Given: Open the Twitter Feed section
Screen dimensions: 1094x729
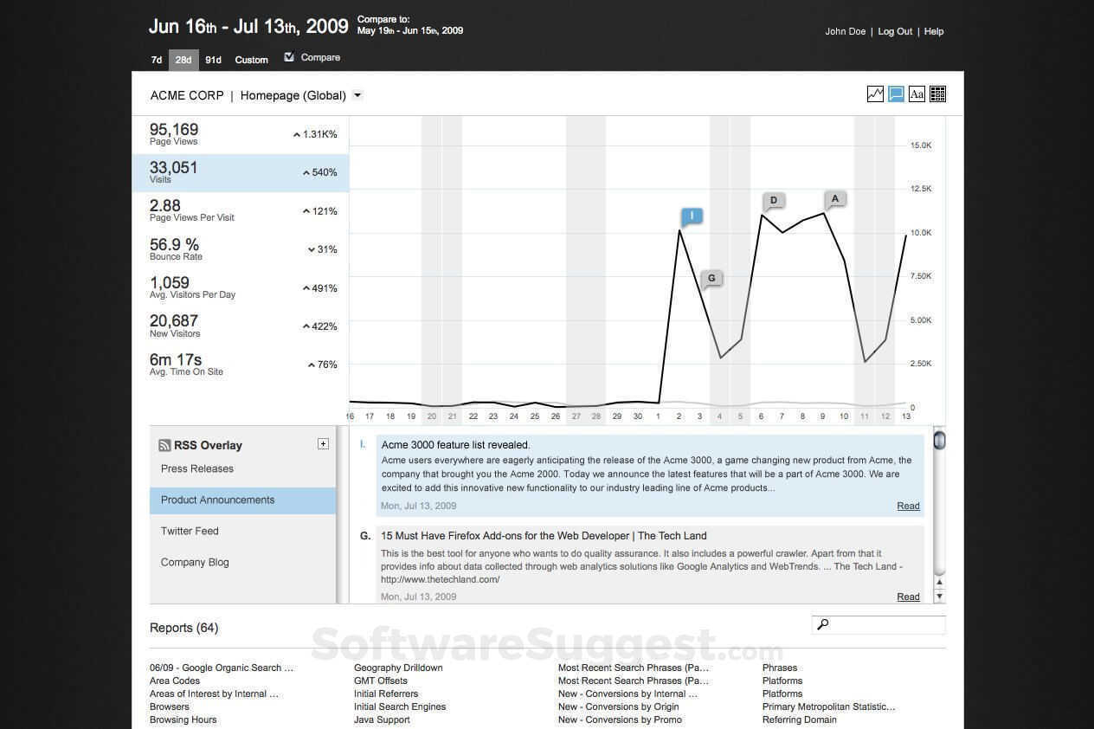Looking at the screenshot, I should pos(189,531).
